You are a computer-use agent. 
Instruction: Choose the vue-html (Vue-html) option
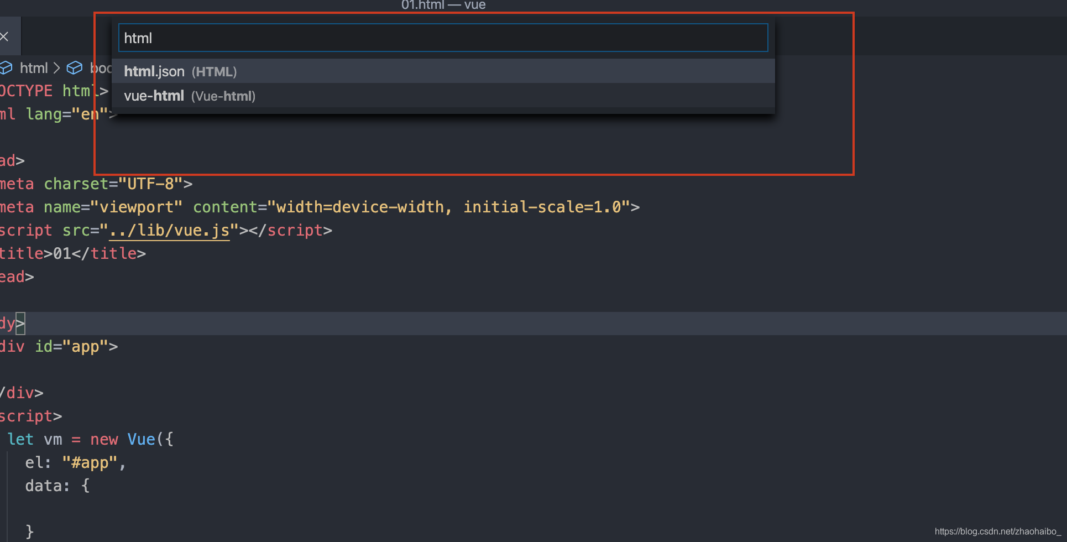(x=443, y=96)
